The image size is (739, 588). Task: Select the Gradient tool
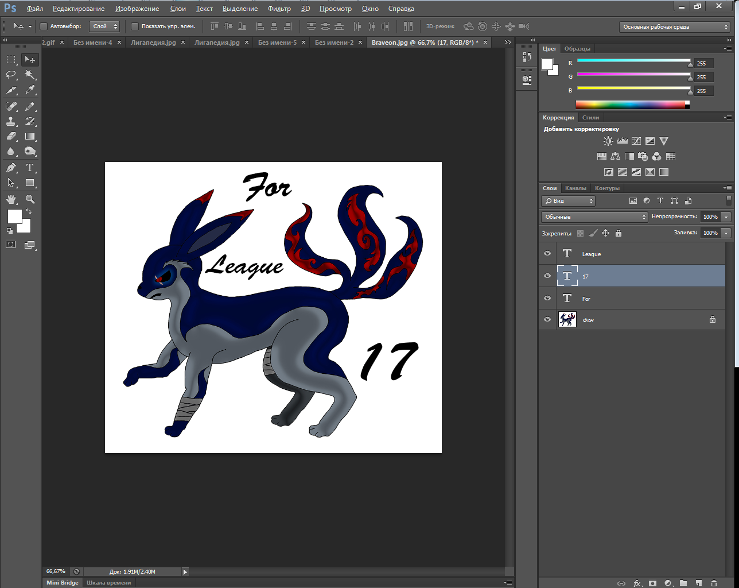[30, 137]
